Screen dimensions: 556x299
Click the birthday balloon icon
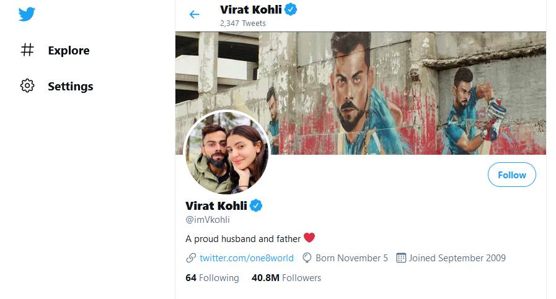[x=307, y=258]
